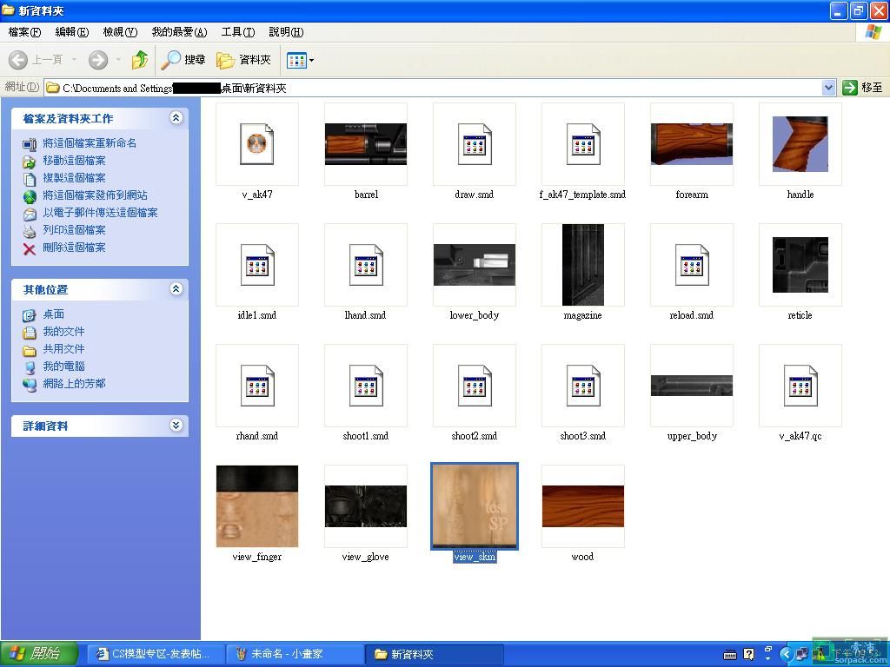Viewport: 890px width, 667px height.
Task: Select the f_ak47_template.smd file icon
Action: click(583, 144)
